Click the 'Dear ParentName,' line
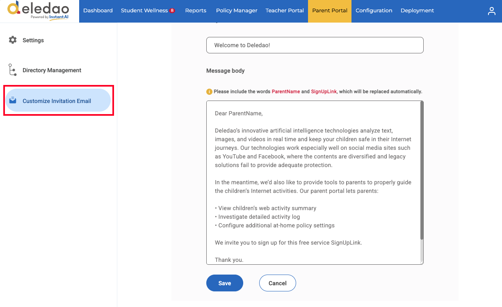 pyautogui.click(x=239, y=113)
